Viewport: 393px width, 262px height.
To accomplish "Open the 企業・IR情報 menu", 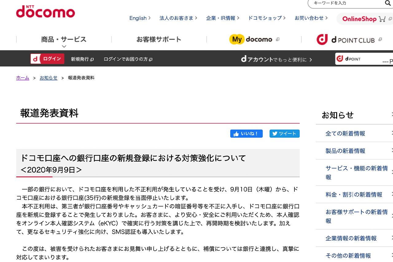I will (221, 18).
